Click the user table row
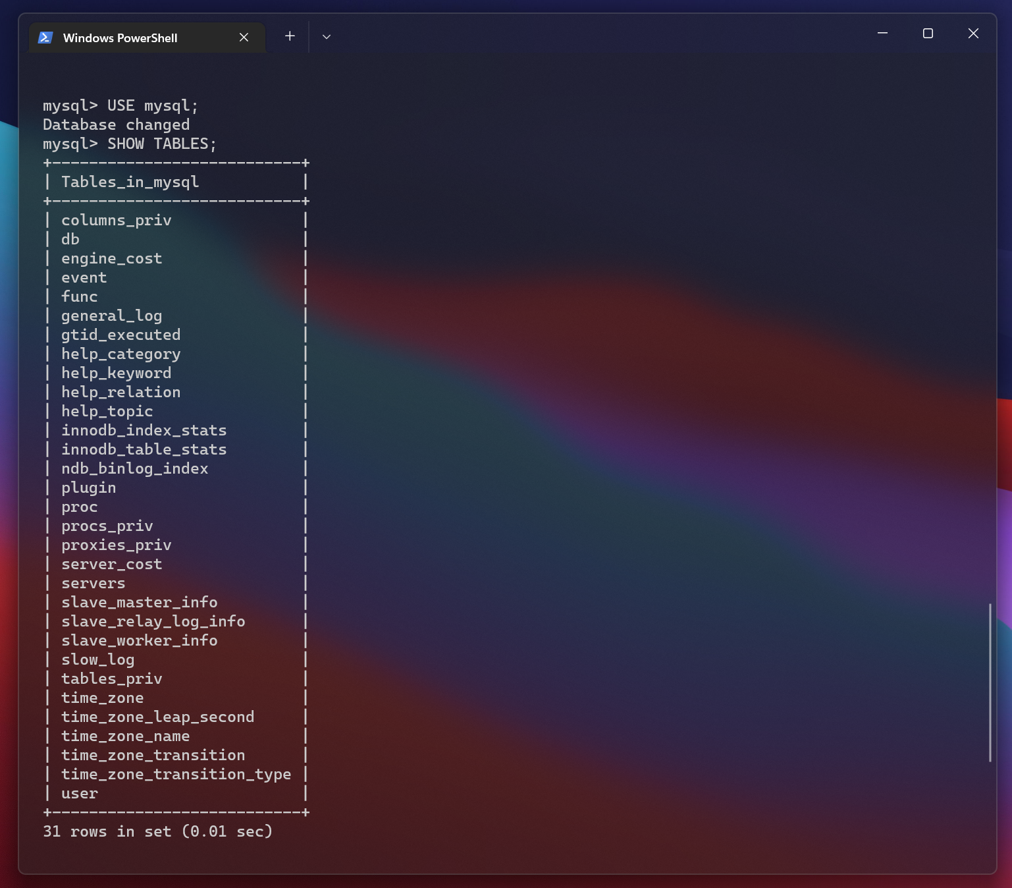The height and width of the screenshot is (888, 1012). click(x=80, y=794)
